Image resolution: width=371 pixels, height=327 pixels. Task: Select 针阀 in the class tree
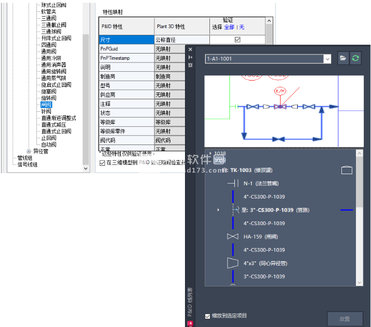pyautogui.click(x=46, y=111)
